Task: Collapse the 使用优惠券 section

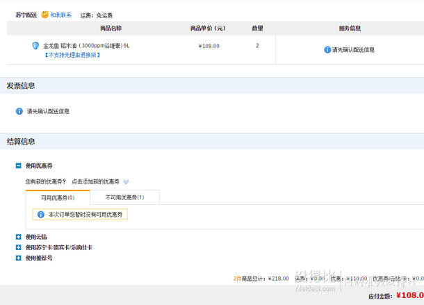Action: (x=18, y=166)
